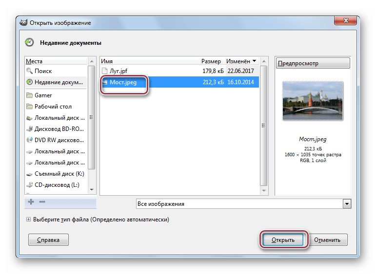This screenshot has width=376, height=274.
Task: Select the Дисковод BD-RO drive icon
Action: tap(30, 129)
